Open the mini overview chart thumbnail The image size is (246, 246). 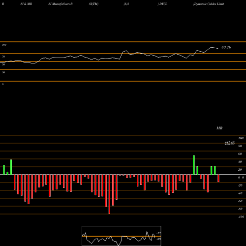pos(122,236)
